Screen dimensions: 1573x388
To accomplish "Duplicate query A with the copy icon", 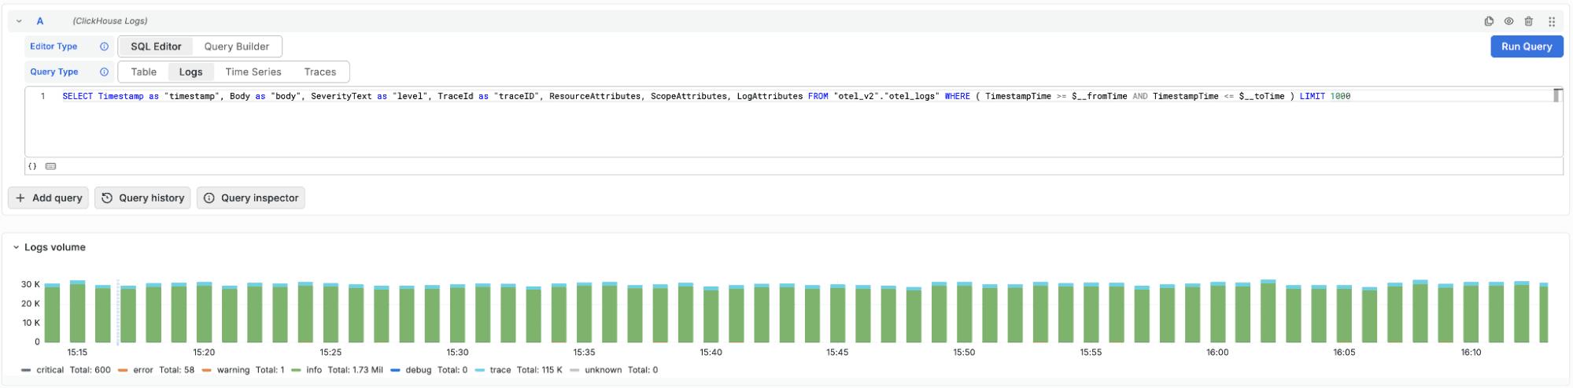I will click(x=1489, y=21).
